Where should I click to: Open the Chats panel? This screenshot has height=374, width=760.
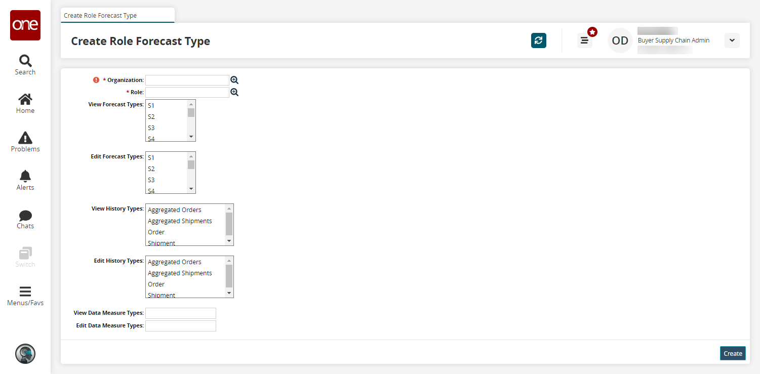(x=25, y=219)
